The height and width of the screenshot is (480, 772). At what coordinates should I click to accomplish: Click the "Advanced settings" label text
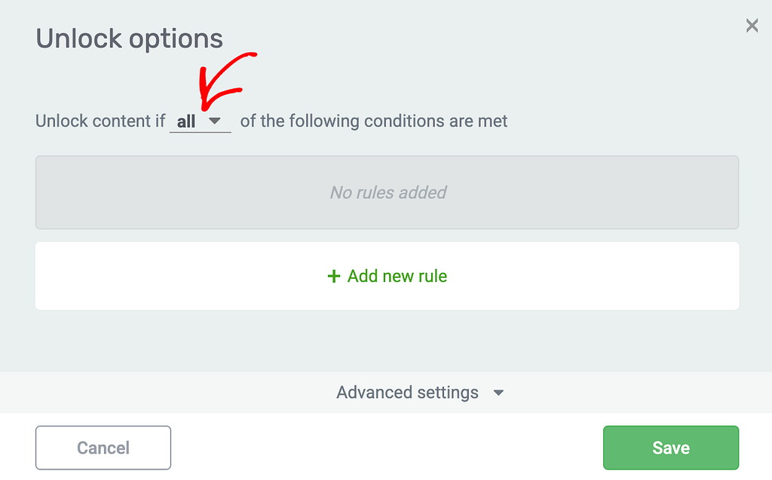407,393
